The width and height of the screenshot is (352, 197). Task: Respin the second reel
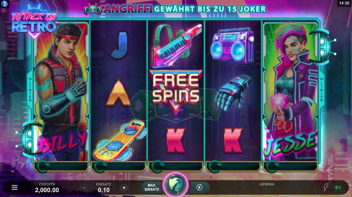point(119,166)
